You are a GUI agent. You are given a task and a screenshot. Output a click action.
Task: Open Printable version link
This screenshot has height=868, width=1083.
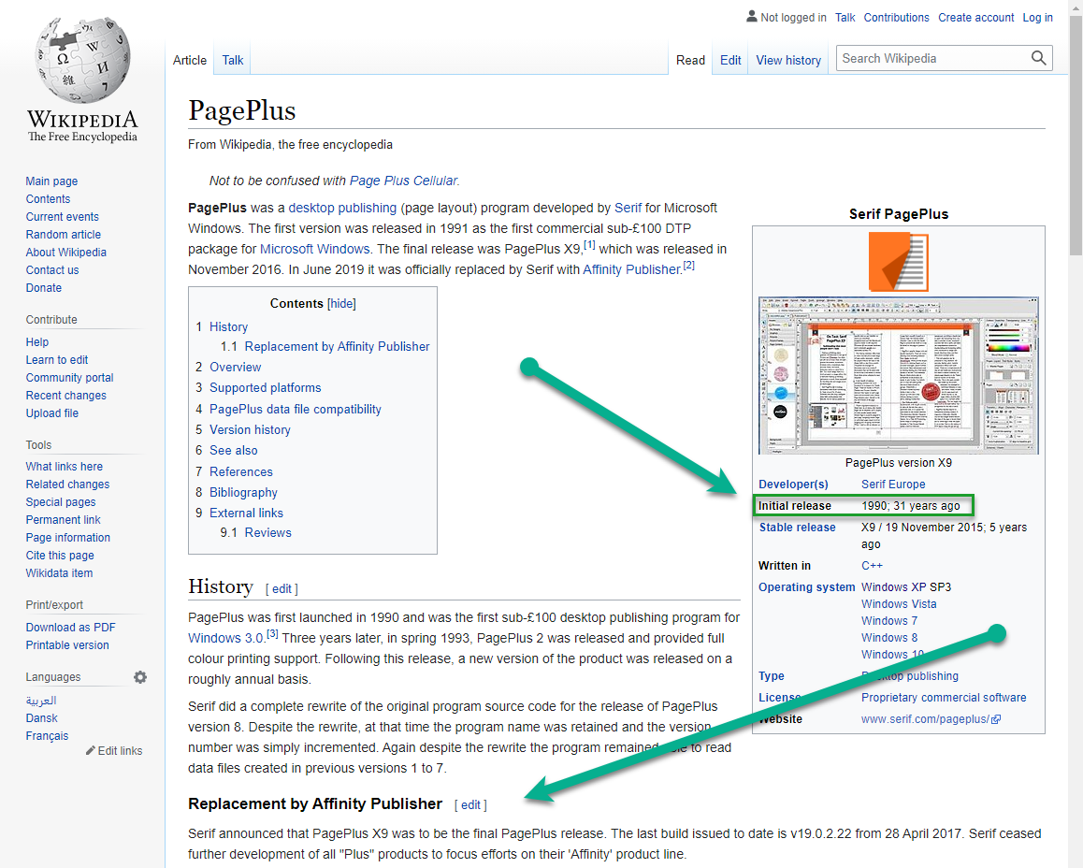[x=67, y=645]
